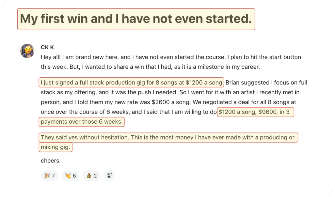Image resolution: width=335 pixels, height=197 pixels.
Task: Click the 'cheers.' sign-off line
Action: click(51, 161)
